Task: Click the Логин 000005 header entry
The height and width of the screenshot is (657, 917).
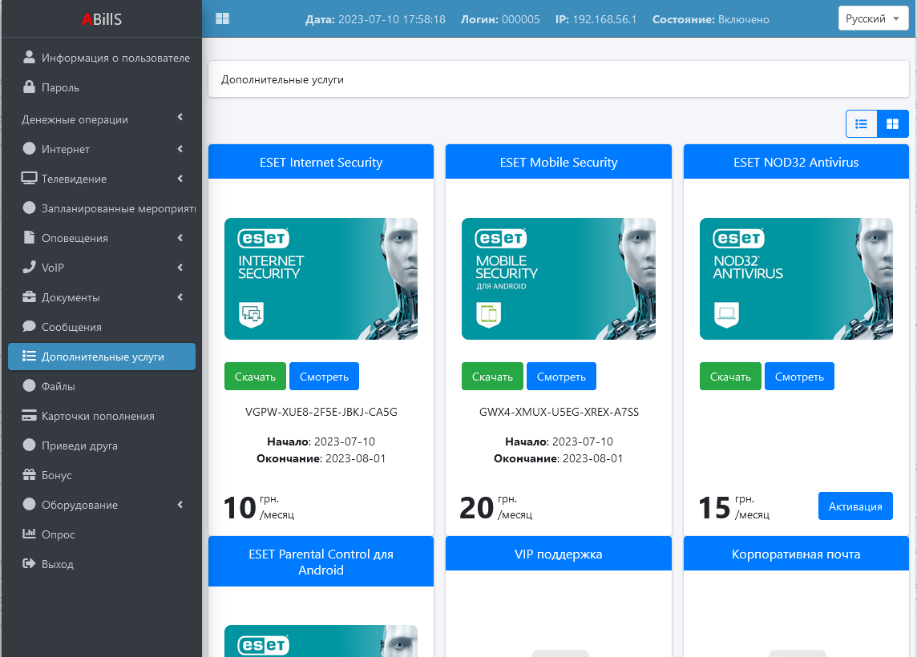Action: point(500,19)
